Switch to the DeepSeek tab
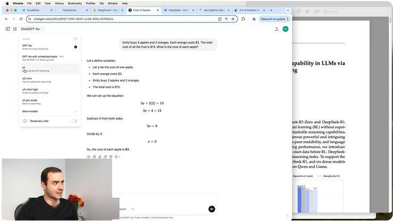The image size is (393, 221). tap(178, 10)
